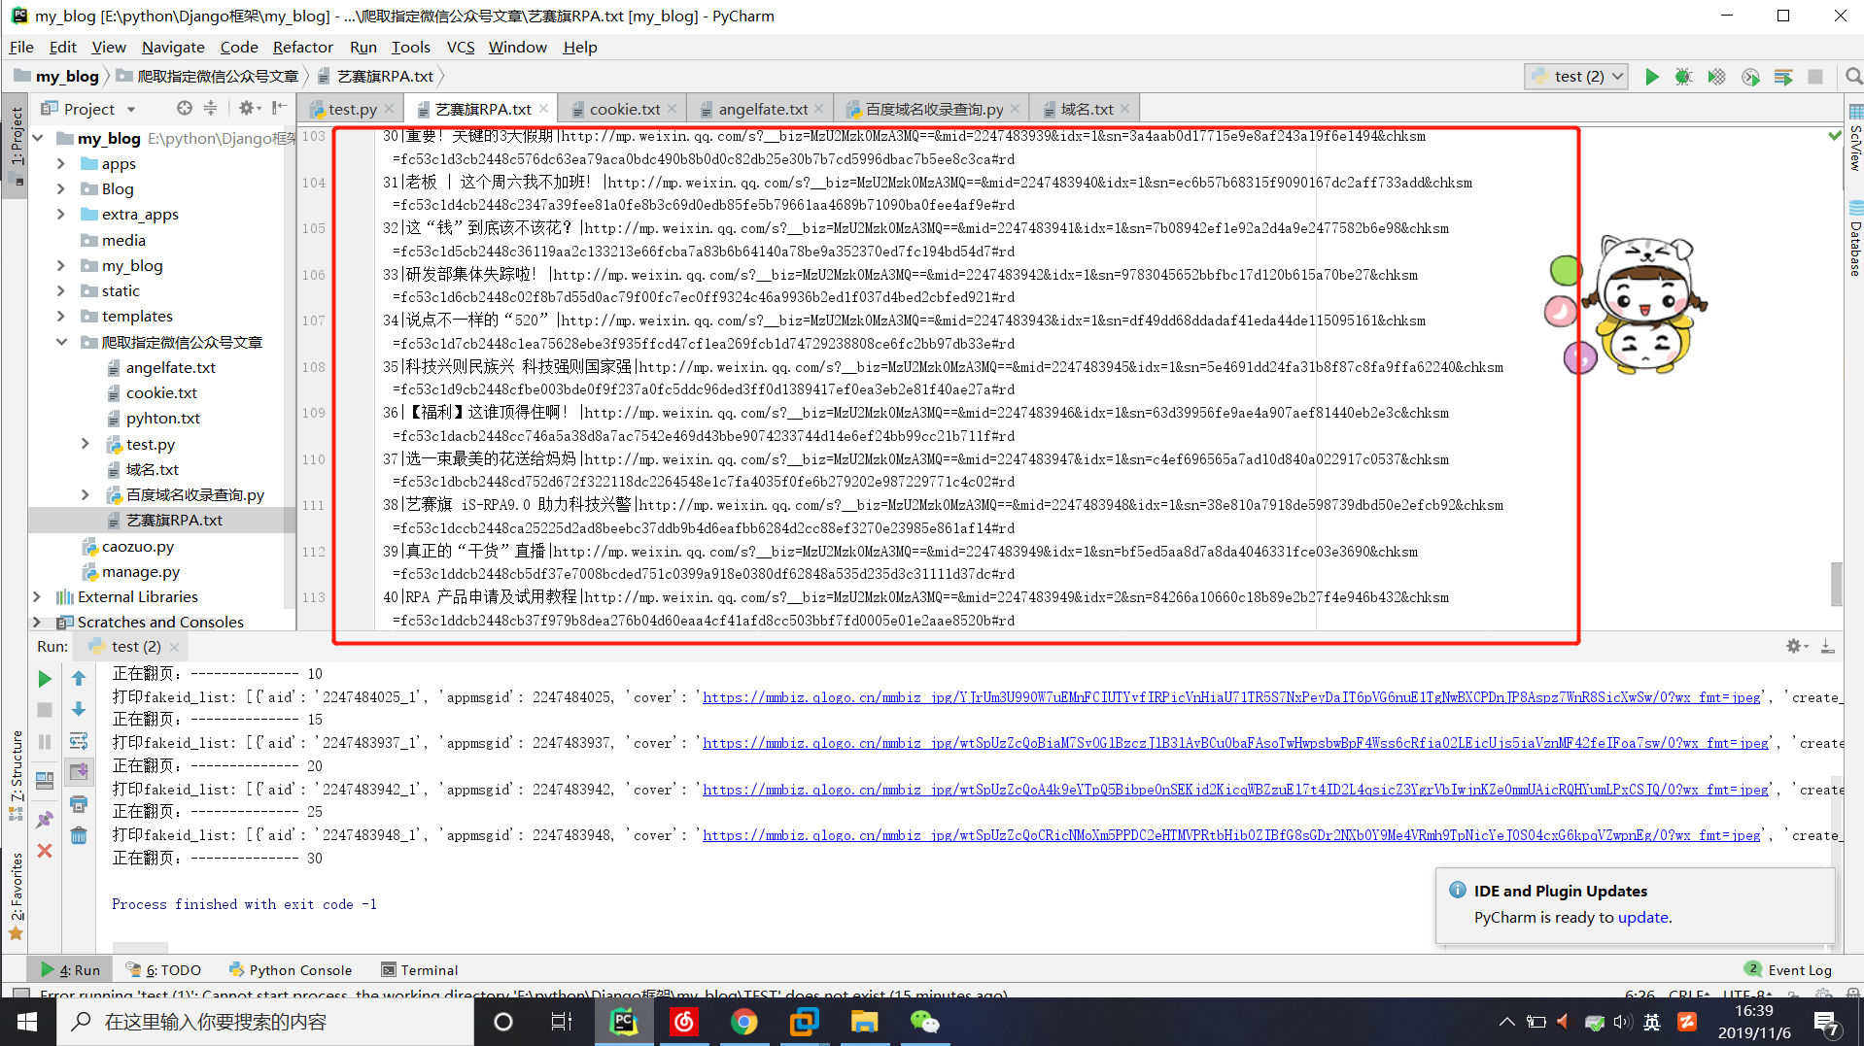Switch to the angelfate.txt editor tab
1864x1046 pixels.
pyautogui.click(x=763, y=109)
